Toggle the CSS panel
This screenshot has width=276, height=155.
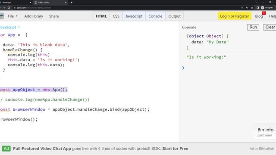click(x=116, y=16)
